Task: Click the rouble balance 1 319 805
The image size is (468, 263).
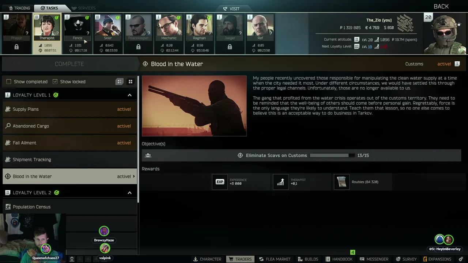Action: point(350,28)
